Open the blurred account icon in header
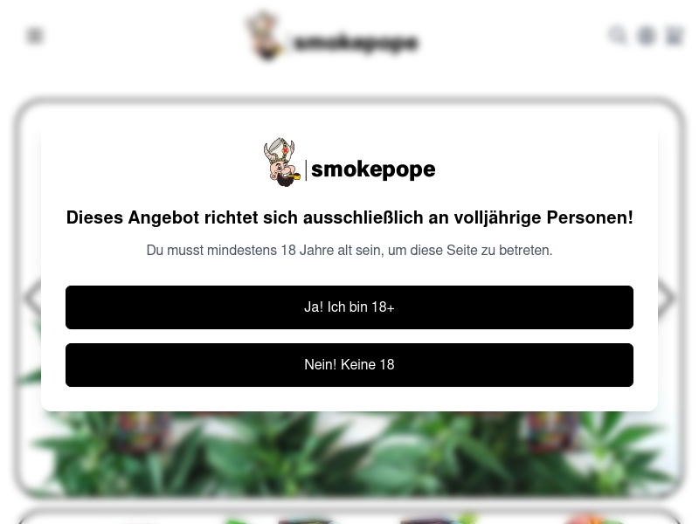Image resolution: width=699 pixels, height=524 pixels. coord(646,36)
